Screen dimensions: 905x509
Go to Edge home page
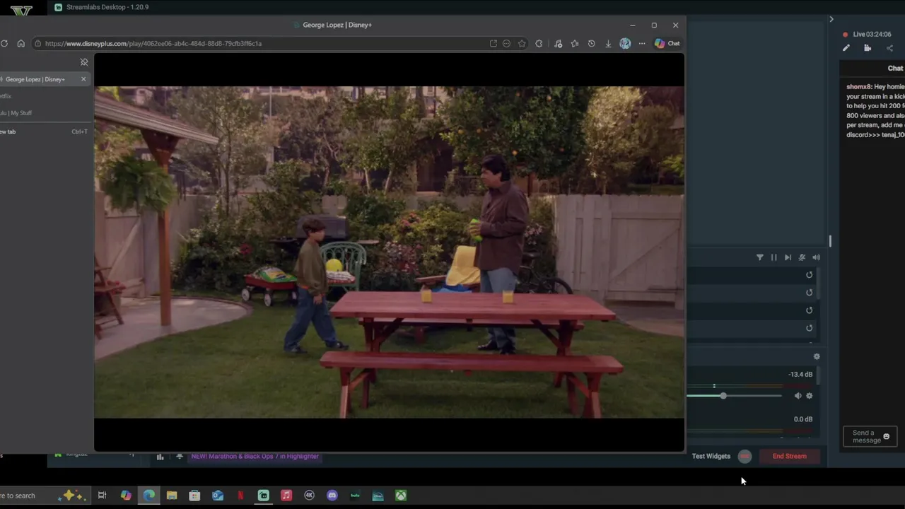tap(21, 43)
